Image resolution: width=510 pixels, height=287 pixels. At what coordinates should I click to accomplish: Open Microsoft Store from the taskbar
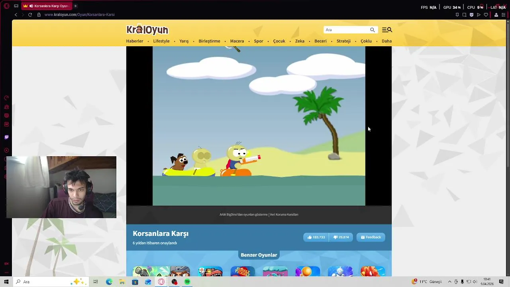[x=135, y=282]
